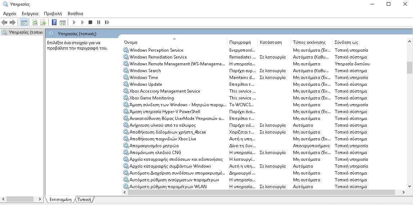413x205 pixels.
Task: Click the gear icon beside Ανίχνευση υλικού από το κέλυφος
Action: pyautogui.click(x=126, y=125)
